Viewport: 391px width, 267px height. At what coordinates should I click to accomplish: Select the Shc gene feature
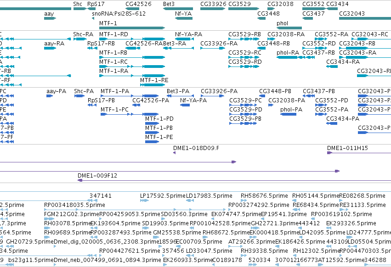(80, 9)
